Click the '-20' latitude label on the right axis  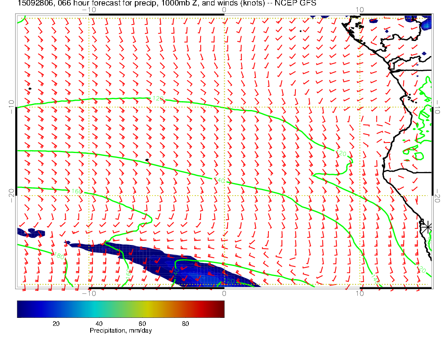pos(437,196)
